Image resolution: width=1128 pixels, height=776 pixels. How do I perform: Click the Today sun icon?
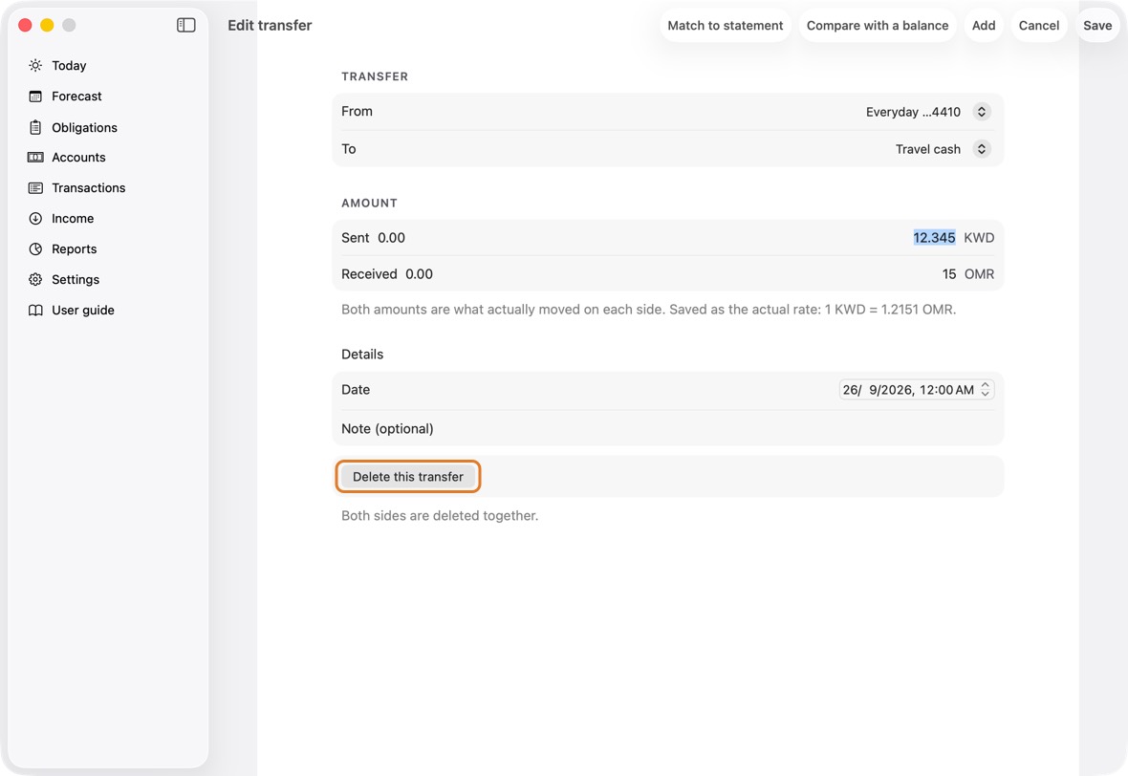click(35, 65)
